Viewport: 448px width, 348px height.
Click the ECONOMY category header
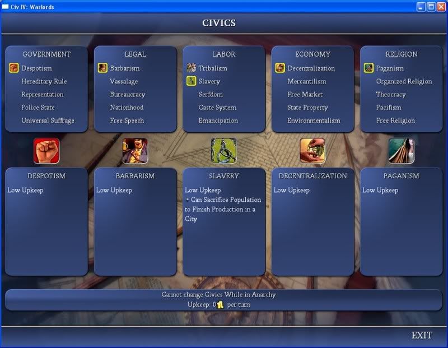click(312, 54)
